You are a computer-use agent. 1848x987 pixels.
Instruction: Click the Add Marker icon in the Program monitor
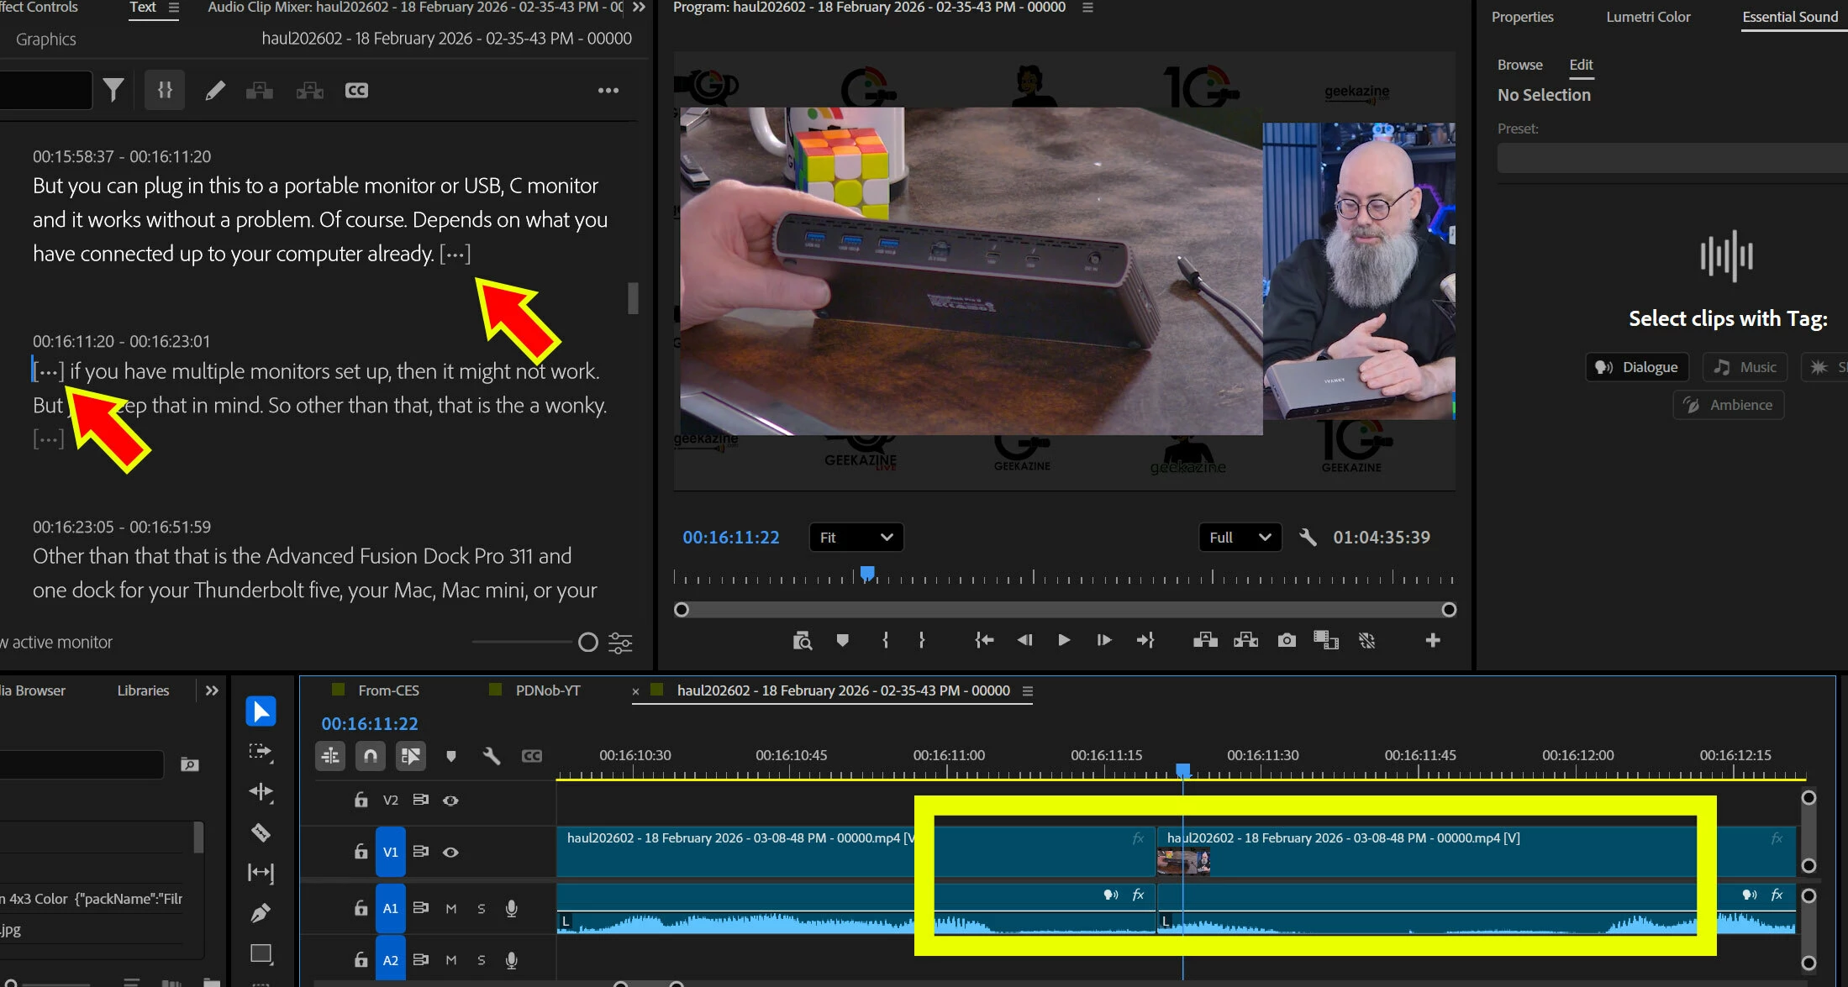coord(842,641)
